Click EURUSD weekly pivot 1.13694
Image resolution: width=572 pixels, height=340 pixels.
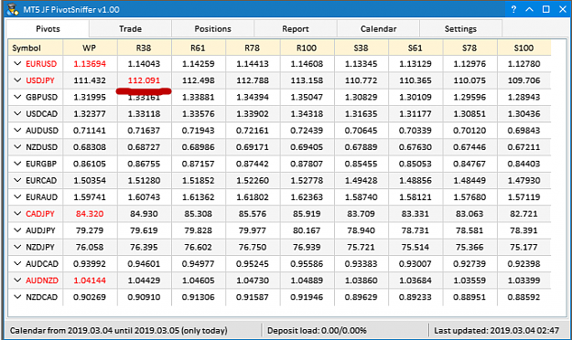pos(90,64)
